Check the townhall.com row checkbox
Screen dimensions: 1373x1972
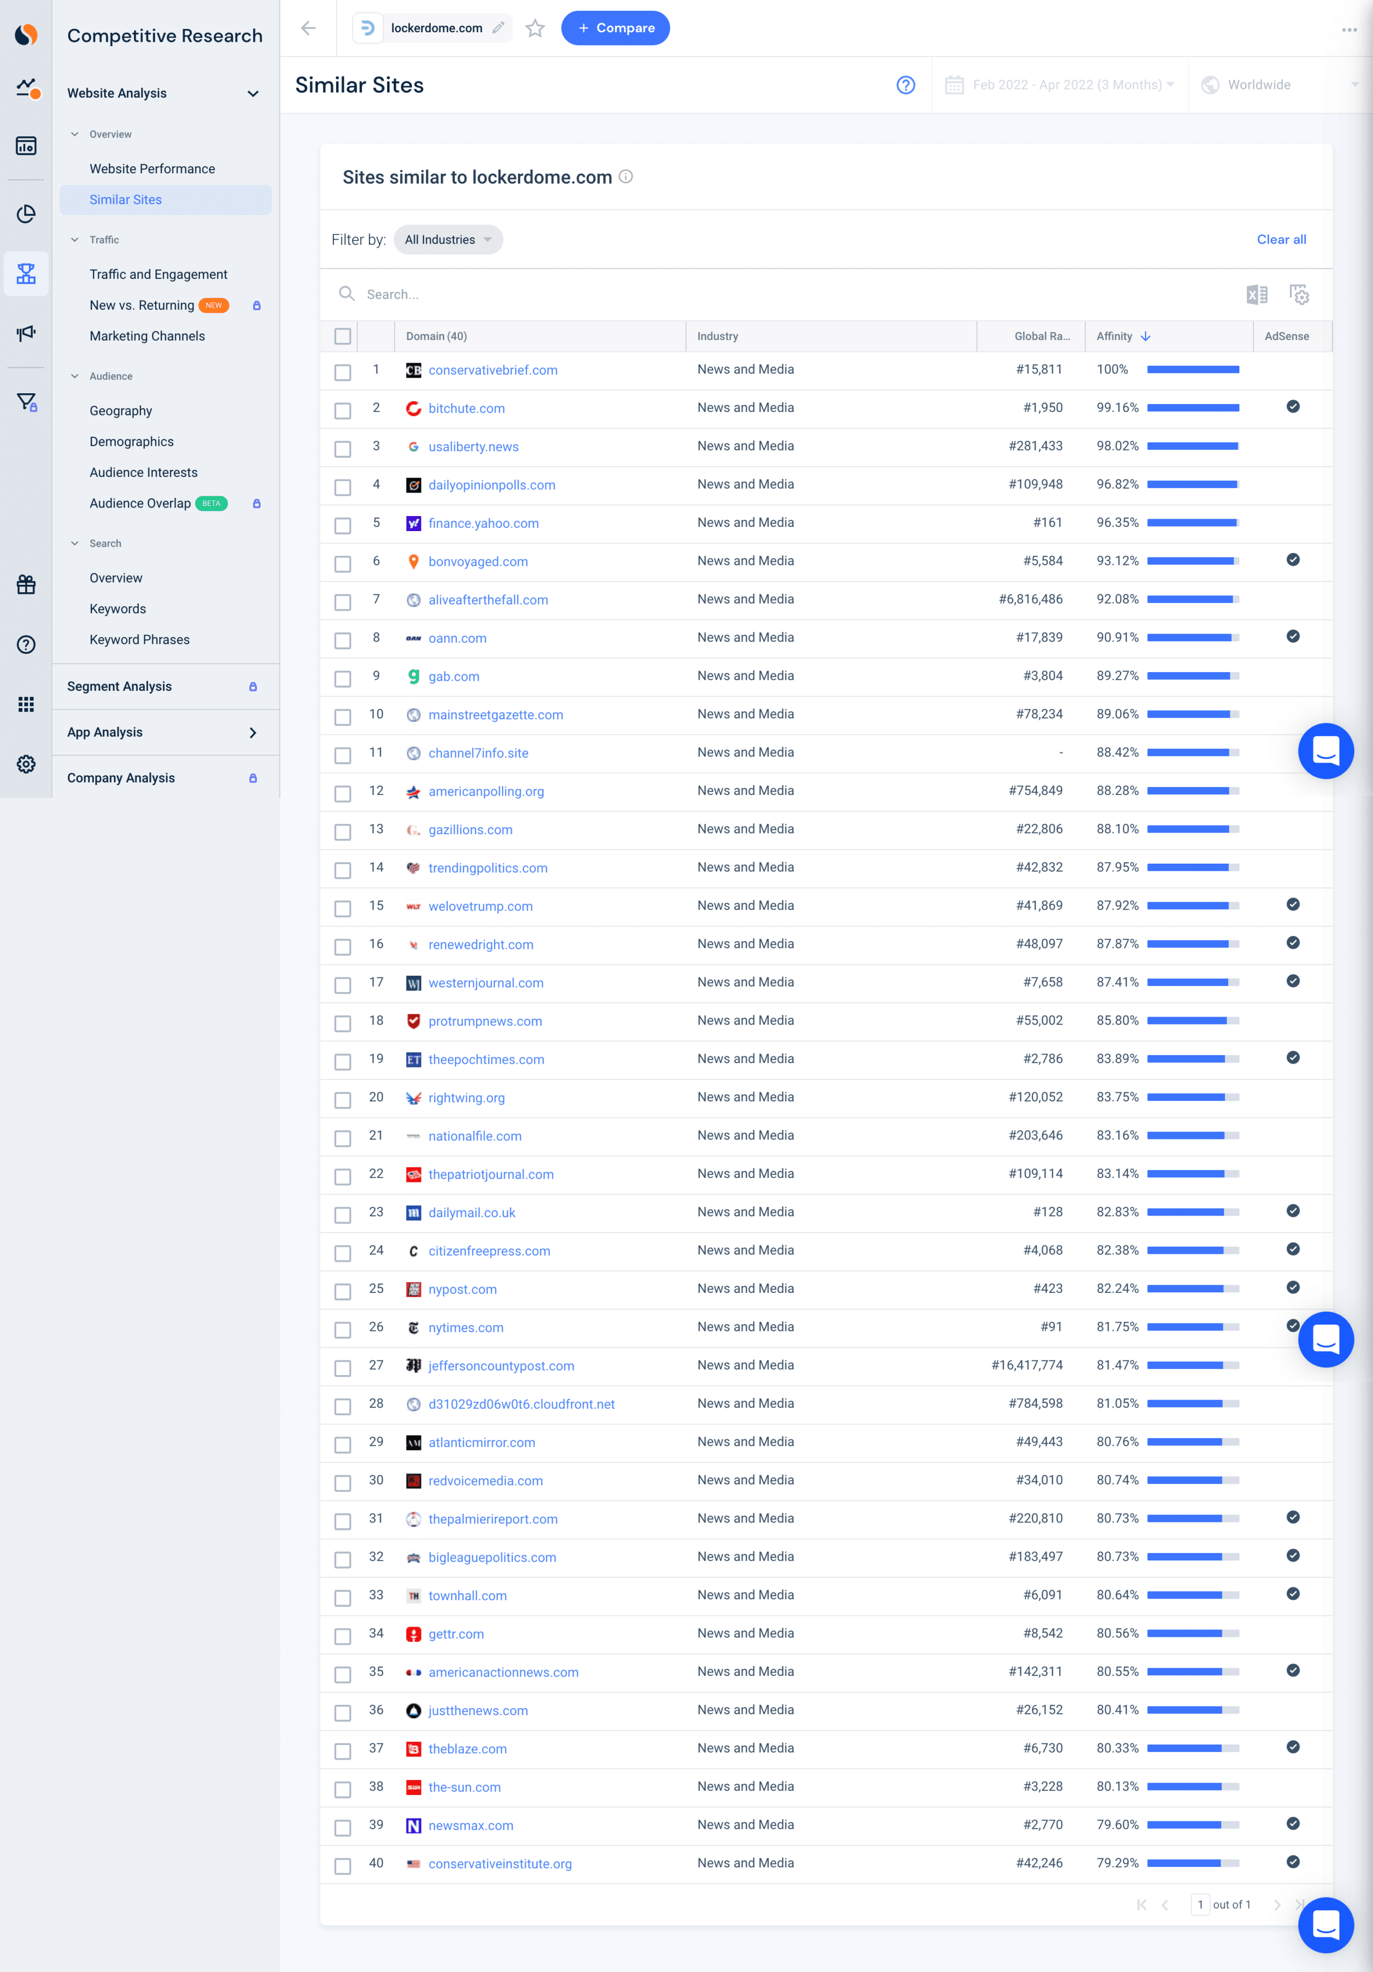coord(343,1599)
